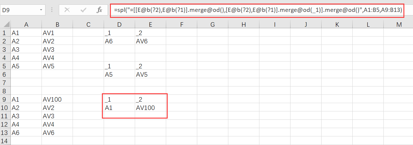Select cell A1 in the worksheet
Viewport: 413px width, 145px height.
pyautogui.click(x=26, y=33)
